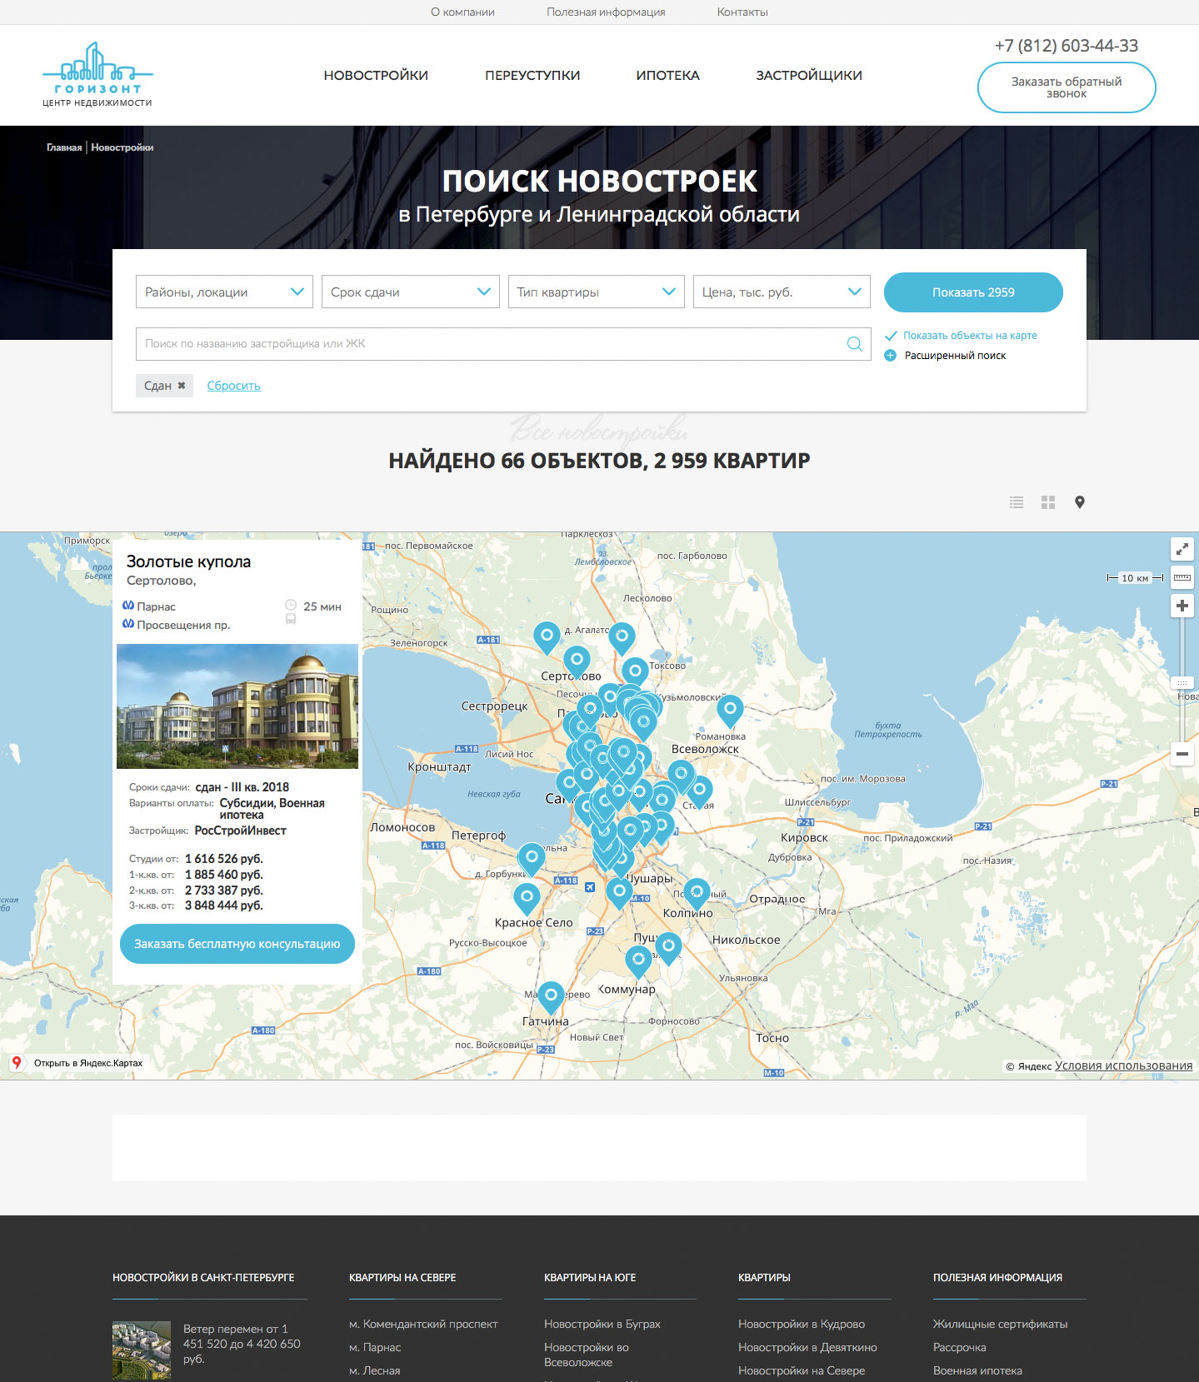The width and height of the screenshot is (1199, 1382).
Task: Open the Цена, тыс. руб. dropdown
Action: pyautogui.click(x=782, y=292)
